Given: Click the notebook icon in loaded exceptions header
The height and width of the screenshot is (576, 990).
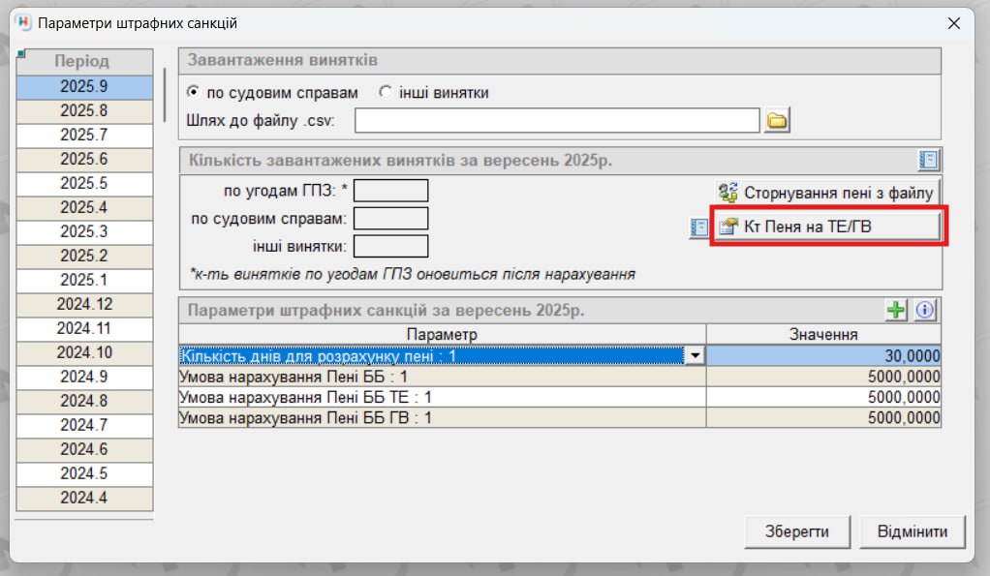Looking at the screenshot, I should point(929,160).
